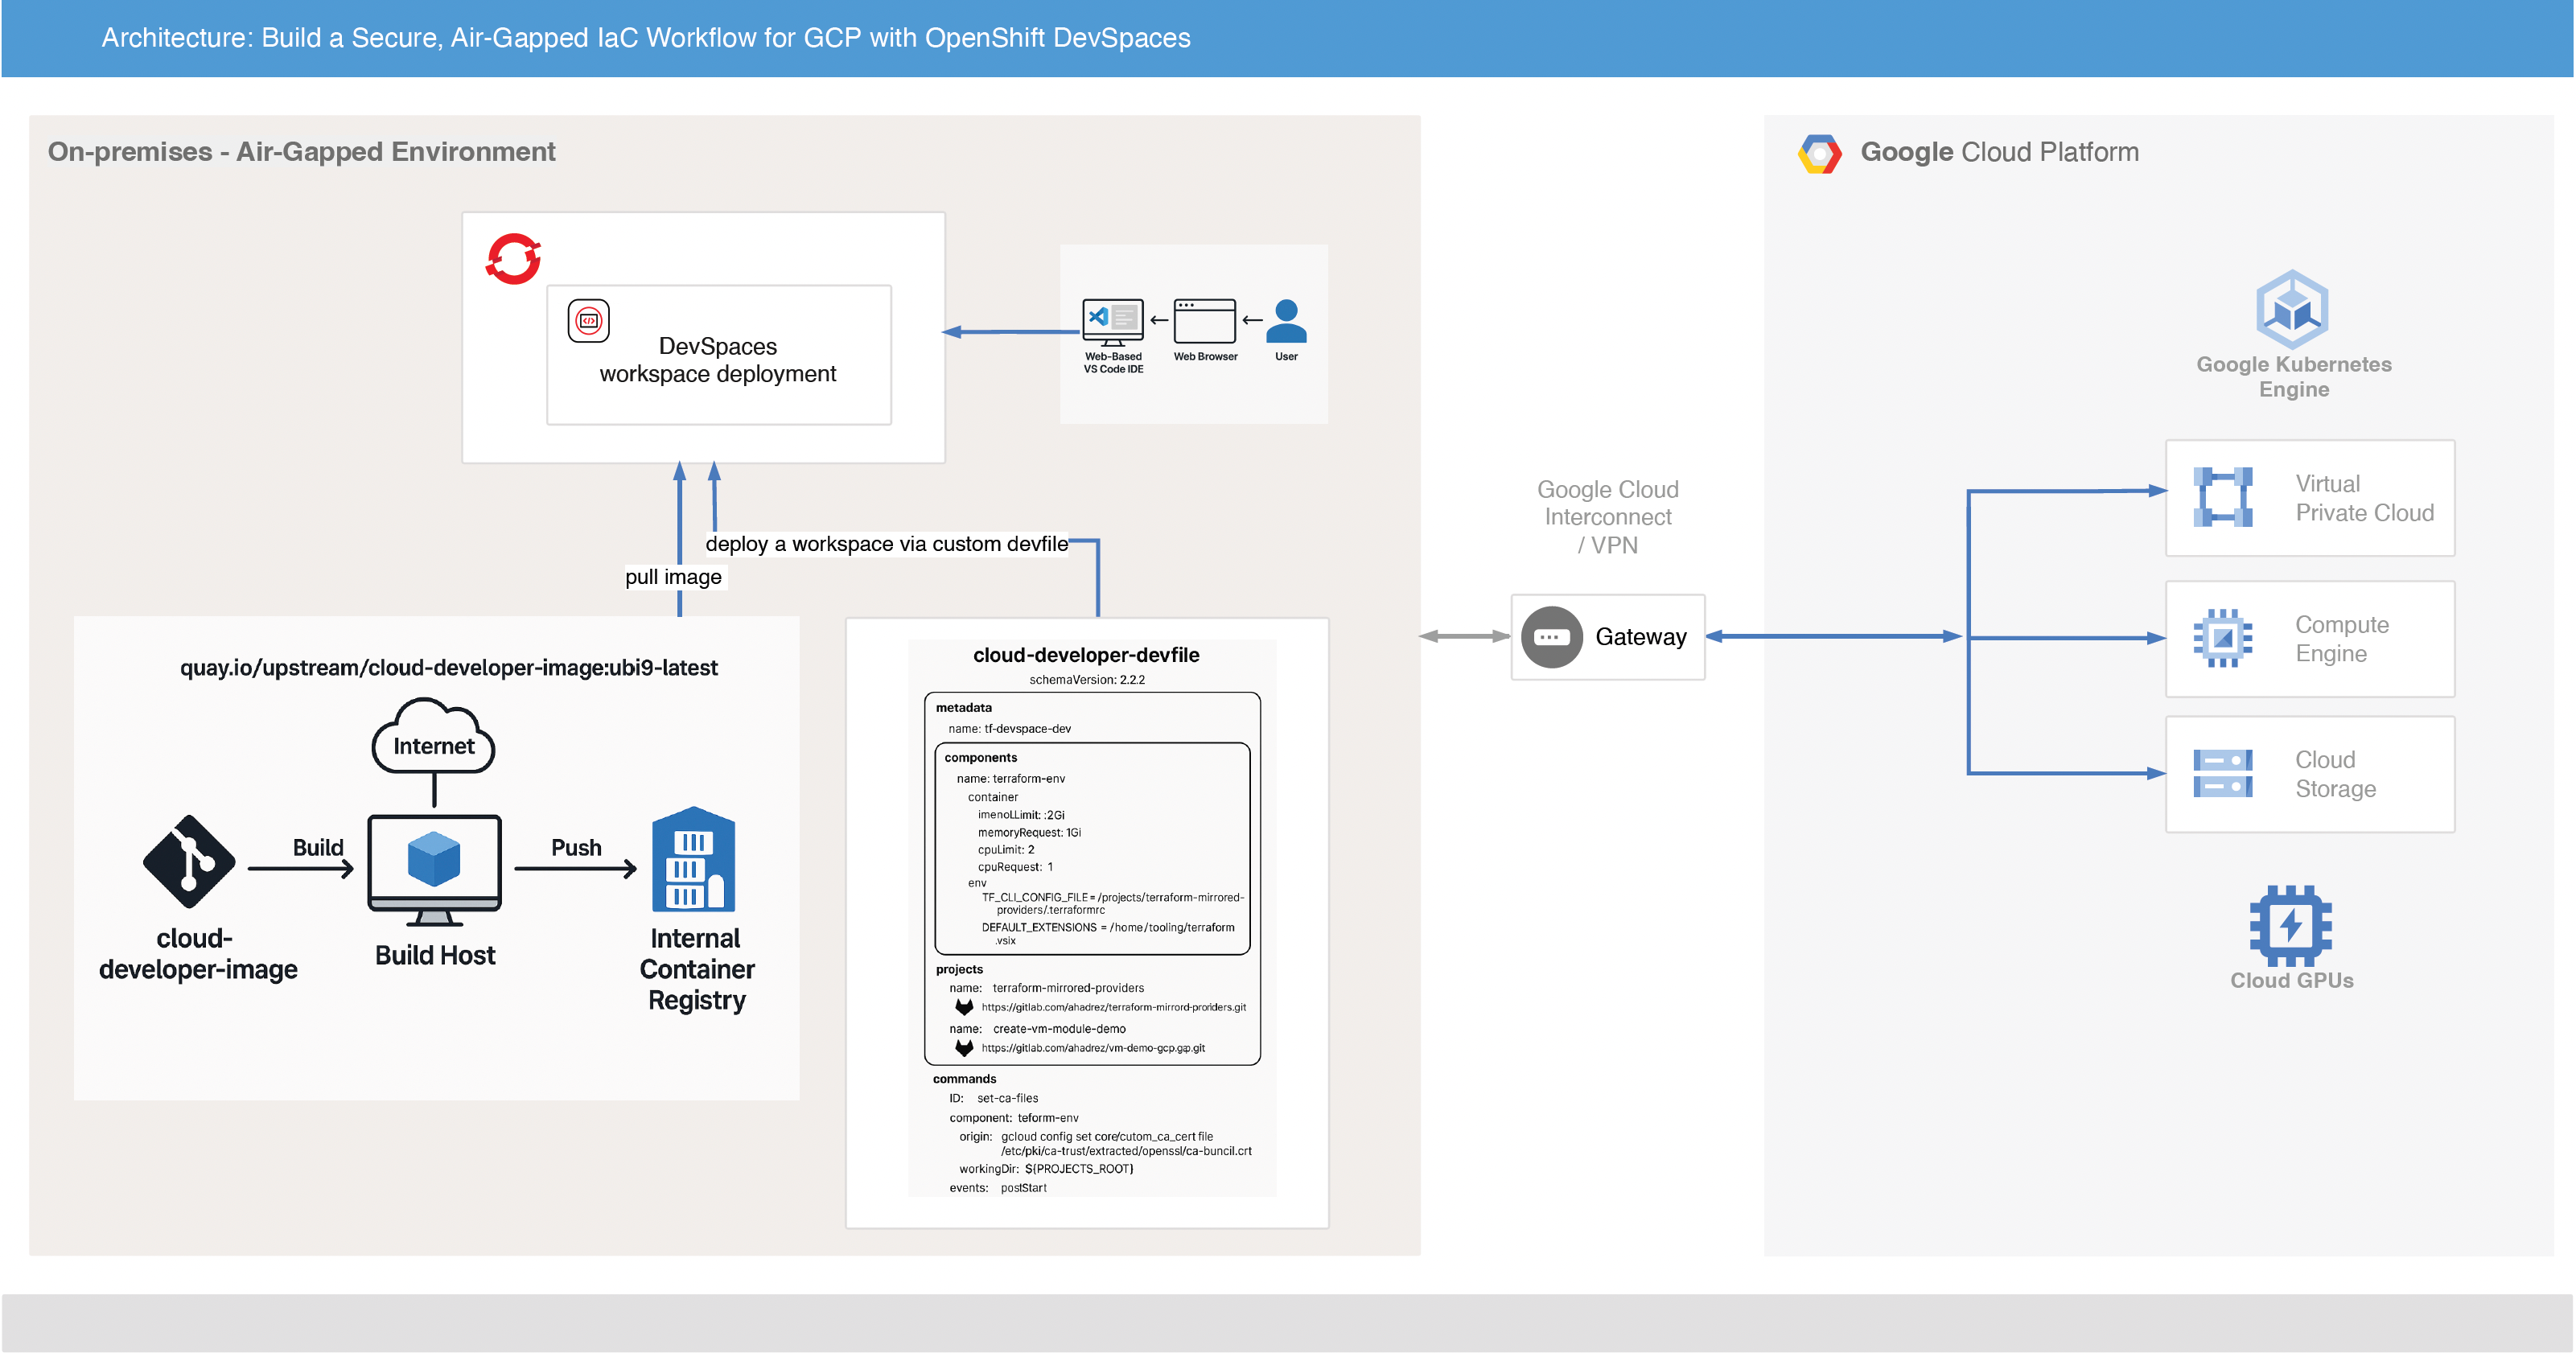Click 'name: terraform-env' line
Image resolution: width=2576 pixels, height=1353 pixels.
(x=1011, y=779)
